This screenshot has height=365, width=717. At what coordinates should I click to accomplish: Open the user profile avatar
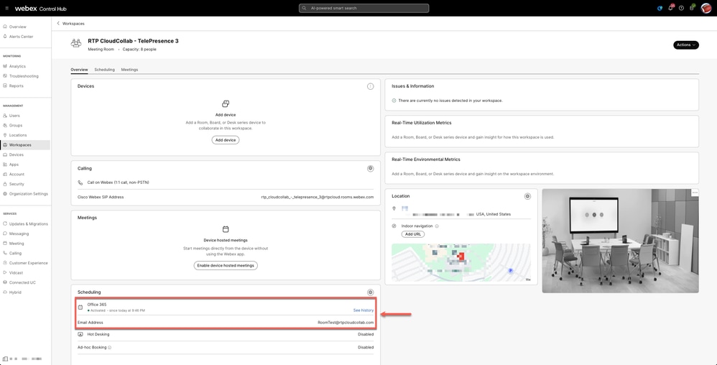click(706, 8)
